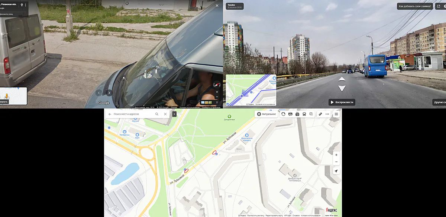Click the location pin icon in Google Street View
Screen dimensions: 446x217
point(22,5)
